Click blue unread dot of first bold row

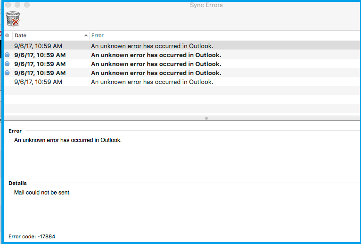click(x=7, y=55)
